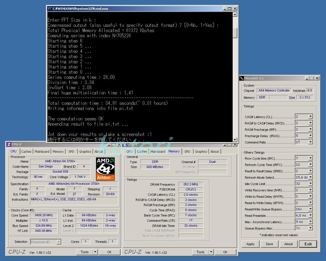Image resolution: width=326 pixels, height=261 pixels.
Task: Click the Core Speed value 3409.28 MHz
Action: tap(44, 215)
